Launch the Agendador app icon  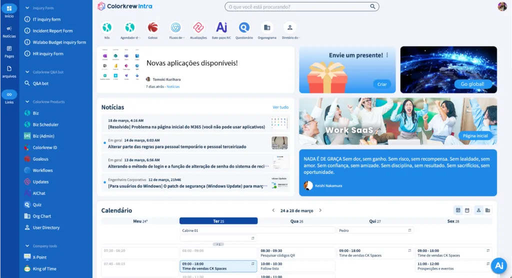tap(130, 28)
